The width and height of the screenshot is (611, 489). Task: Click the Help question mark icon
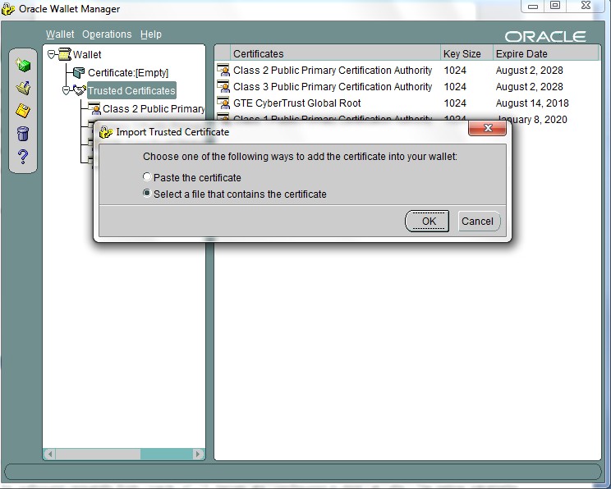click(x=23, y=157)
